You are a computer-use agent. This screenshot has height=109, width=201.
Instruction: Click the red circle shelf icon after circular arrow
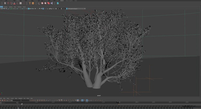tap(42, 3)
